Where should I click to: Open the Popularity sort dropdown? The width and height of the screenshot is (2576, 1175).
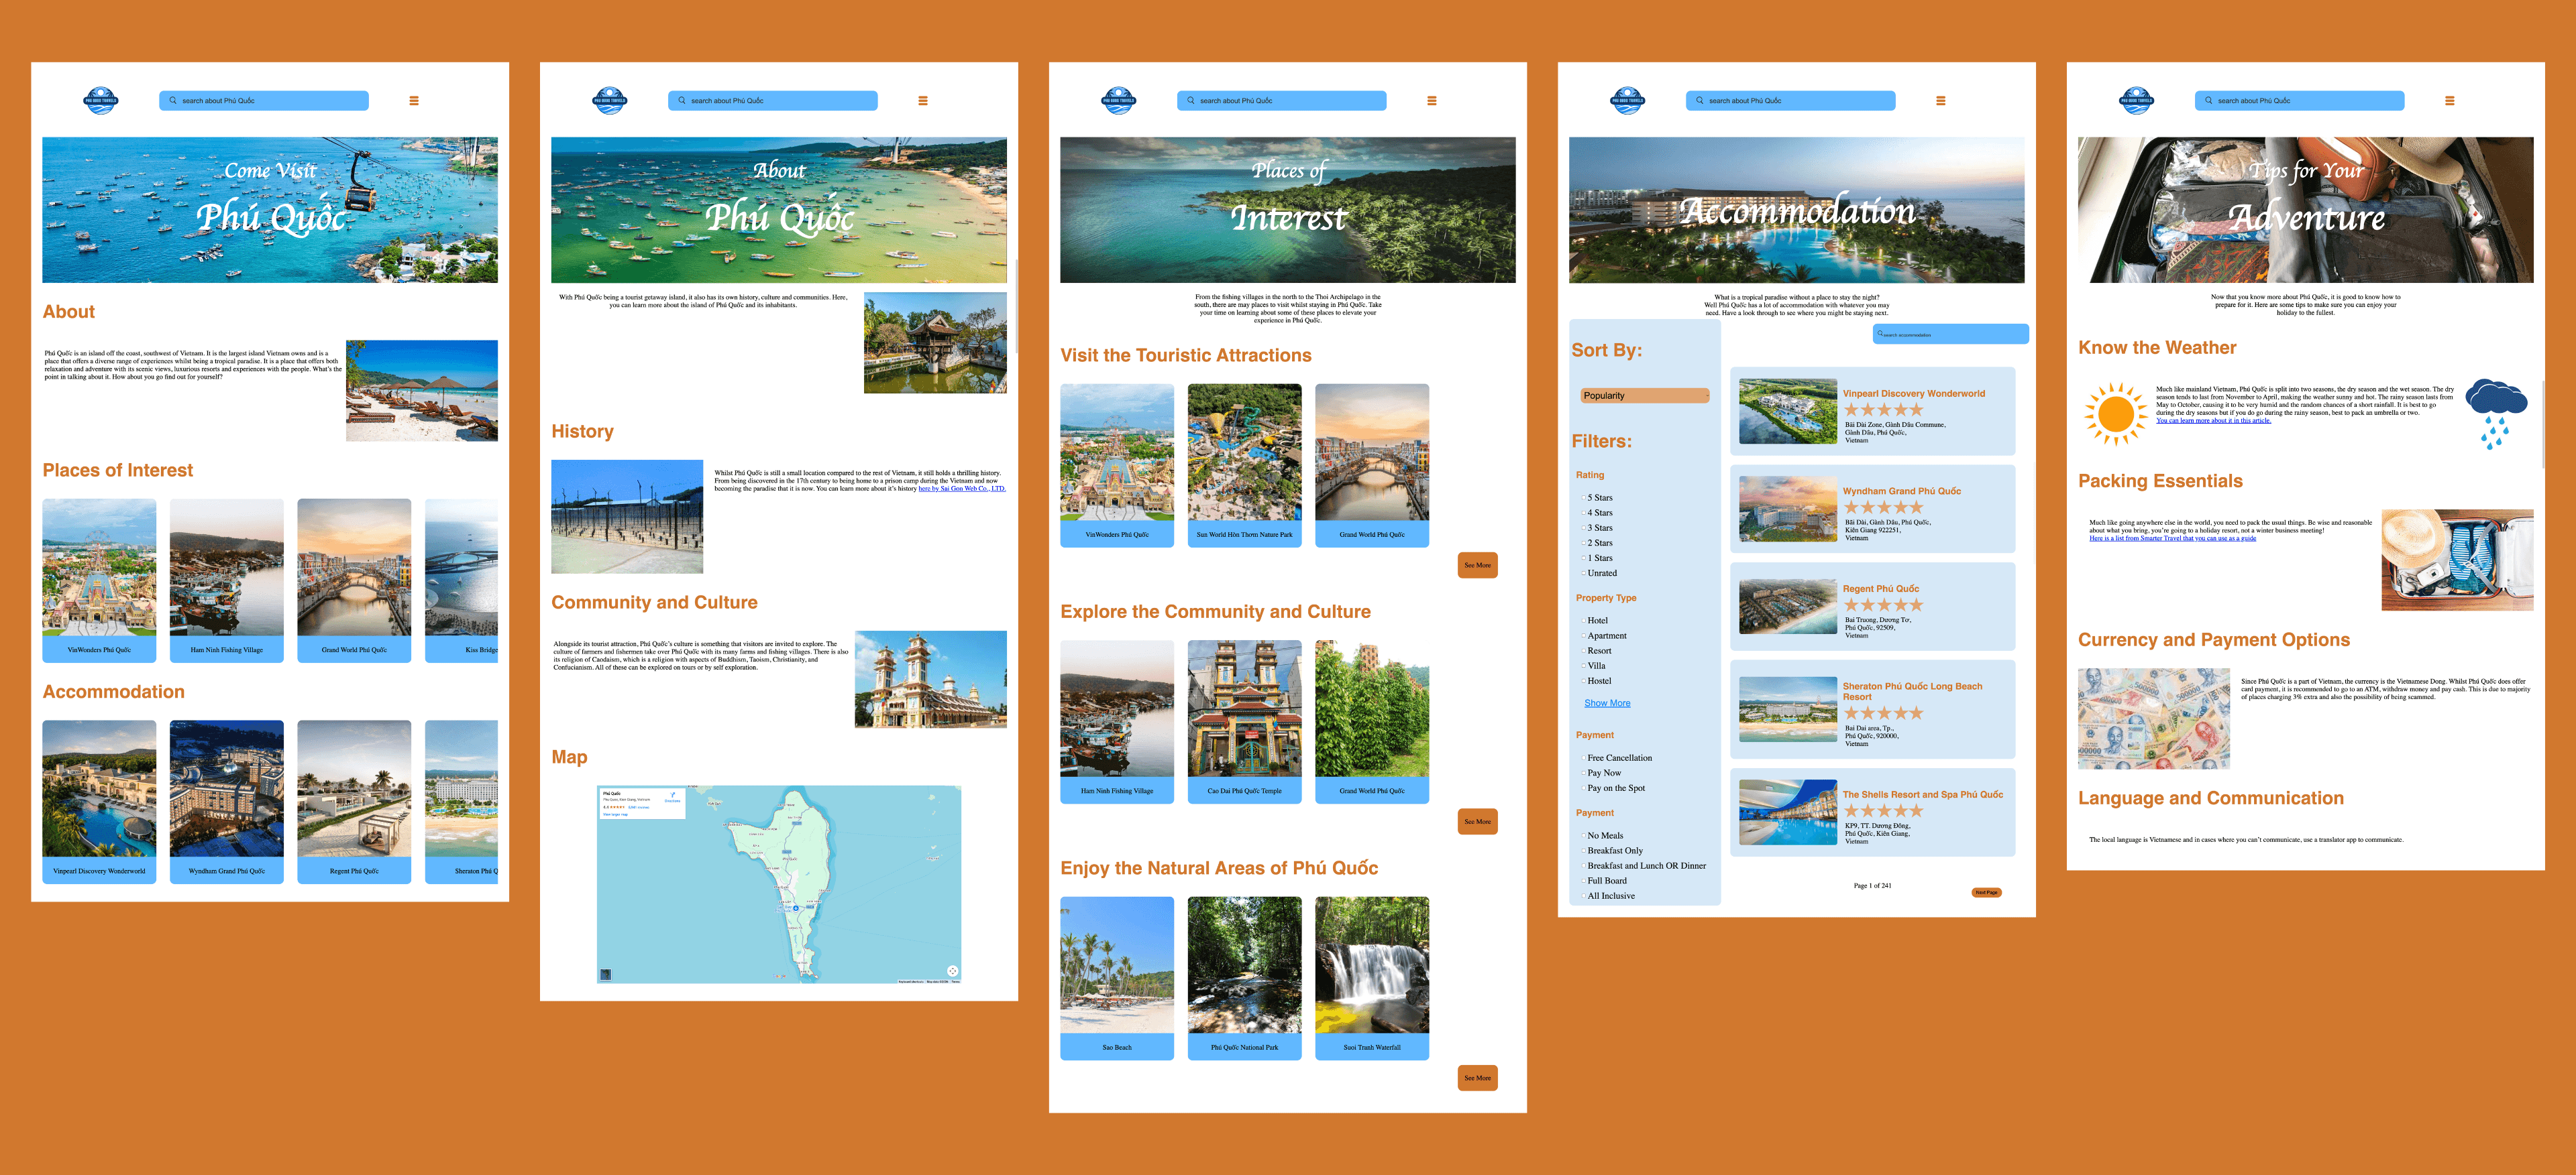pos(1644,395)
